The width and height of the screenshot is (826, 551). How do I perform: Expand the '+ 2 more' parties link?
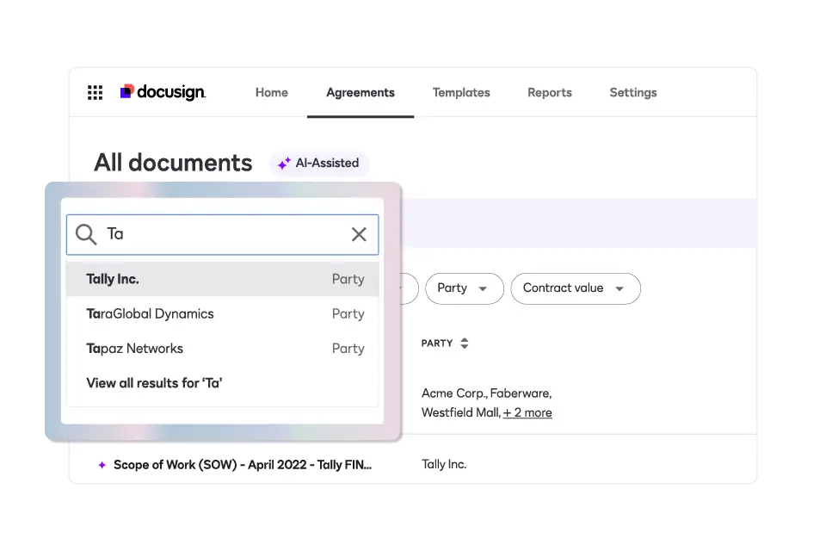[527, 413]
